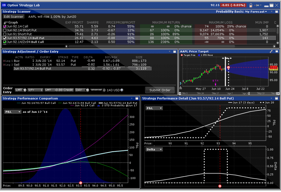Click left arrow above the chart date divider

(223, 58)
